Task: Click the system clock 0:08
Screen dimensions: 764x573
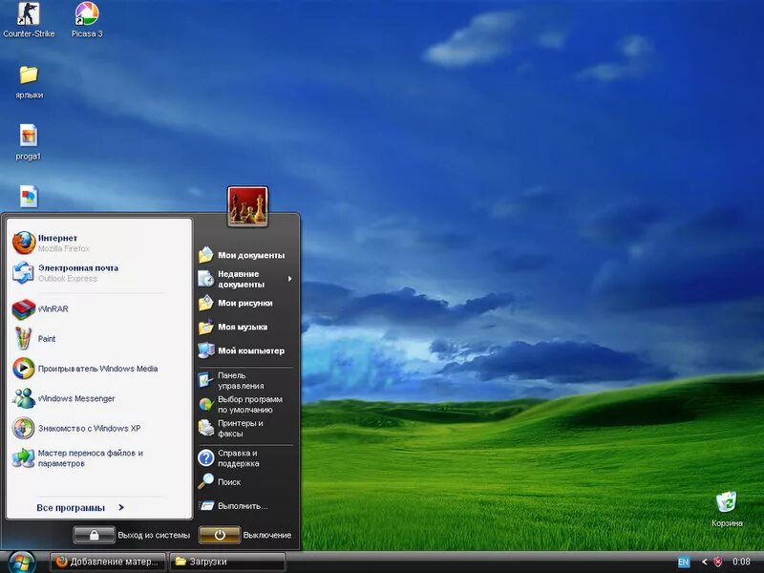Action: click(741, 562)
